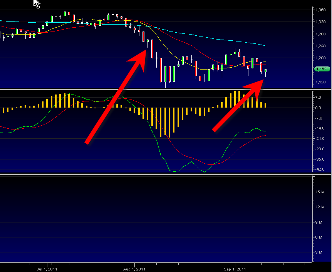
Task: Select the 1,200 price axis label
Action: coord(320,58)
